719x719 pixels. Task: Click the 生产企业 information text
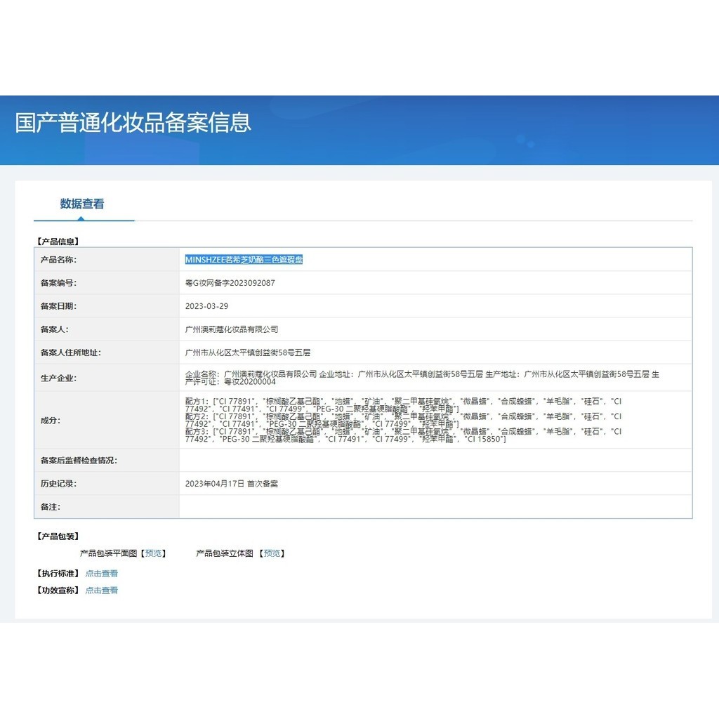pos(421,374)
